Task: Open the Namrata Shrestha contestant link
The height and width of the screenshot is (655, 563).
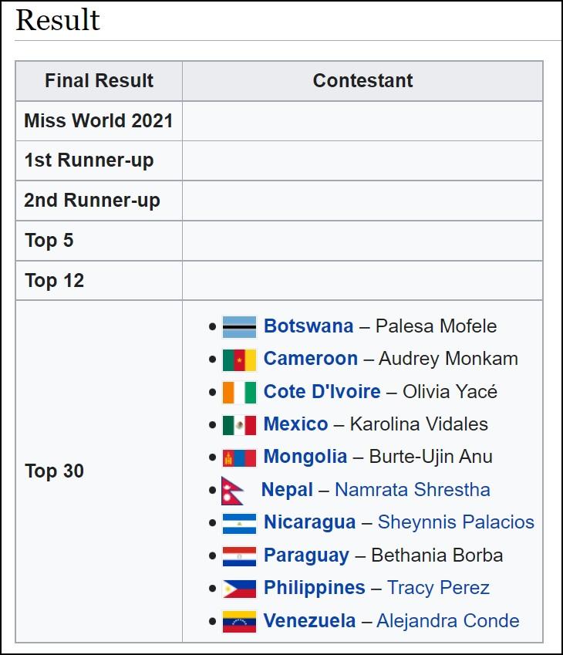Action: pos(413,490)
